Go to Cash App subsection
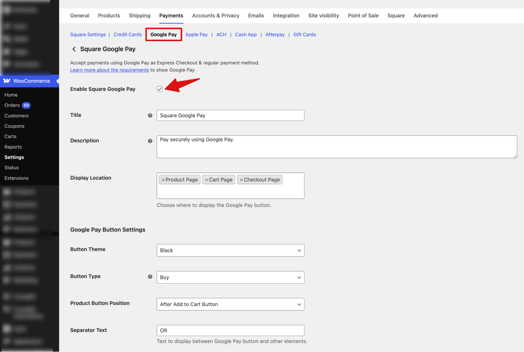Screen dimensions: 524x352 (246, 35)
